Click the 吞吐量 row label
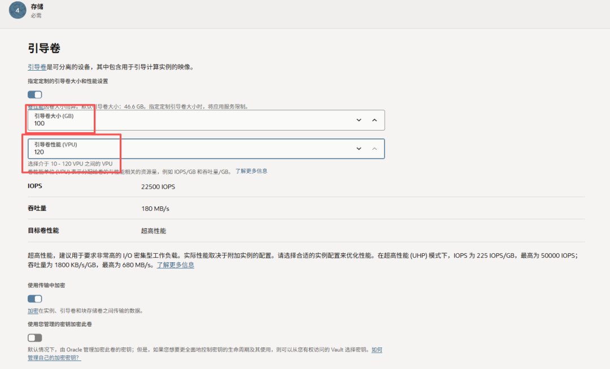The width and height of the screenshot is (610, 369). [37, 209]
